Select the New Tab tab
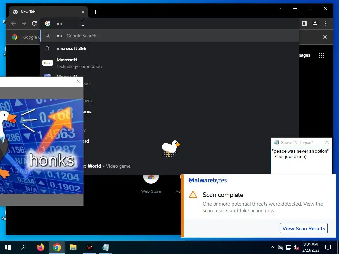 tap(48, 12)
